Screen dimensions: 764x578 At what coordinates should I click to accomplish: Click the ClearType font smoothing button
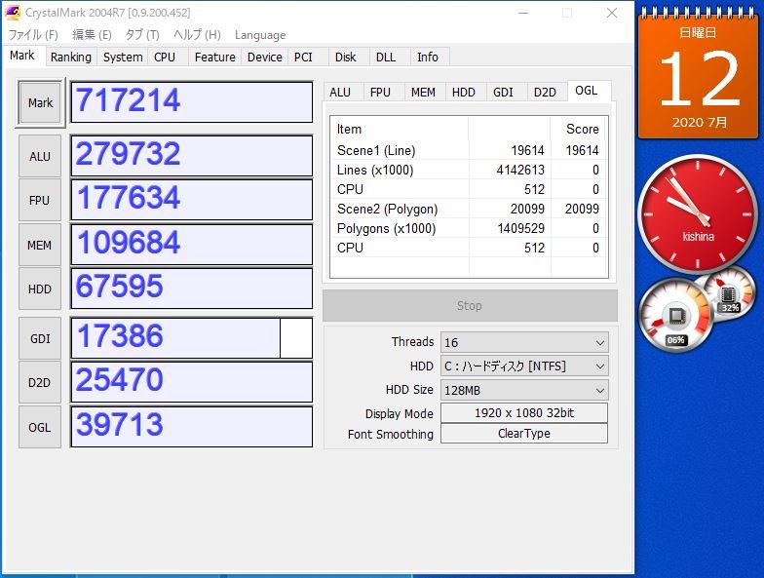point(524,435)
